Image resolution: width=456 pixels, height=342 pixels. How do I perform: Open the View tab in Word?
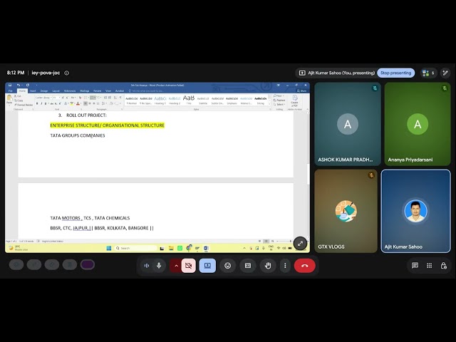[x=108, y=91]
